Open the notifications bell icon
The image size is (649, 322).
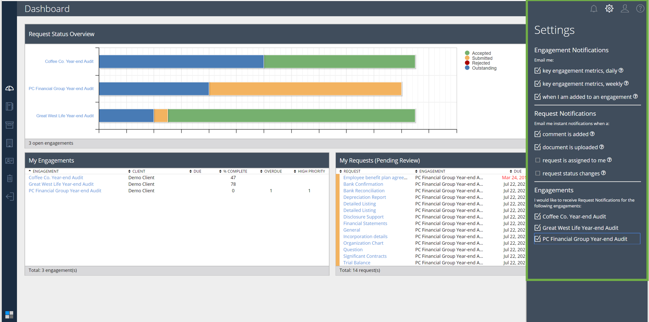tap(594, 9)
